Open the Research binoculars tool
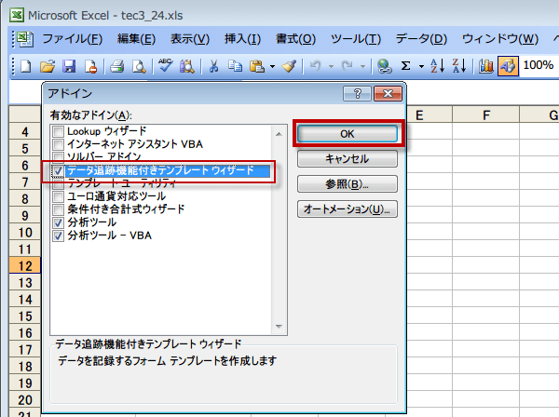Screen dimensions: 559x417 [187, 66]
